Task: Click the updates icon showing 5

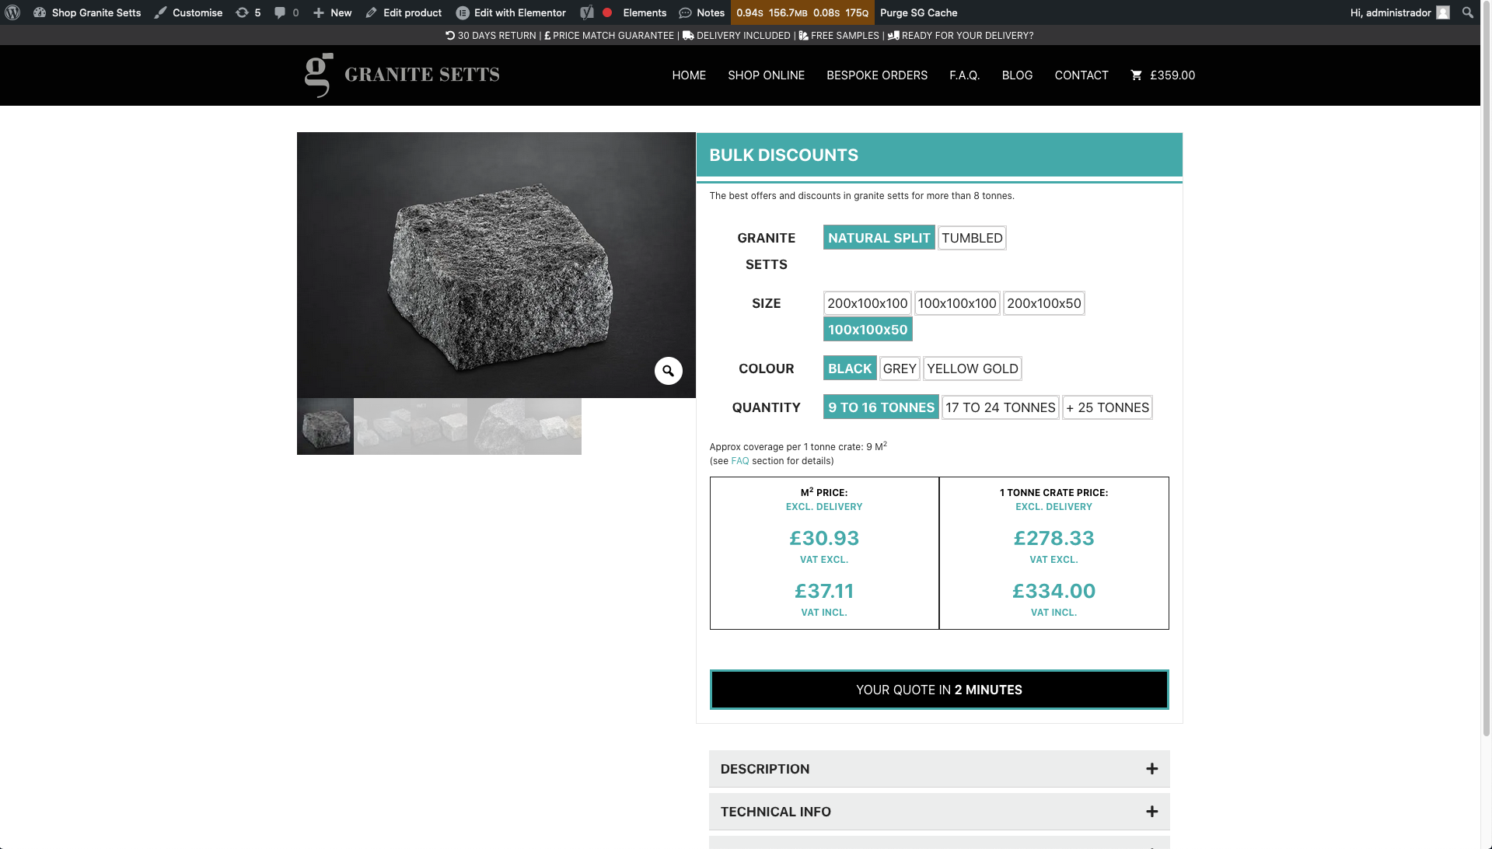Action: [248, 12]
